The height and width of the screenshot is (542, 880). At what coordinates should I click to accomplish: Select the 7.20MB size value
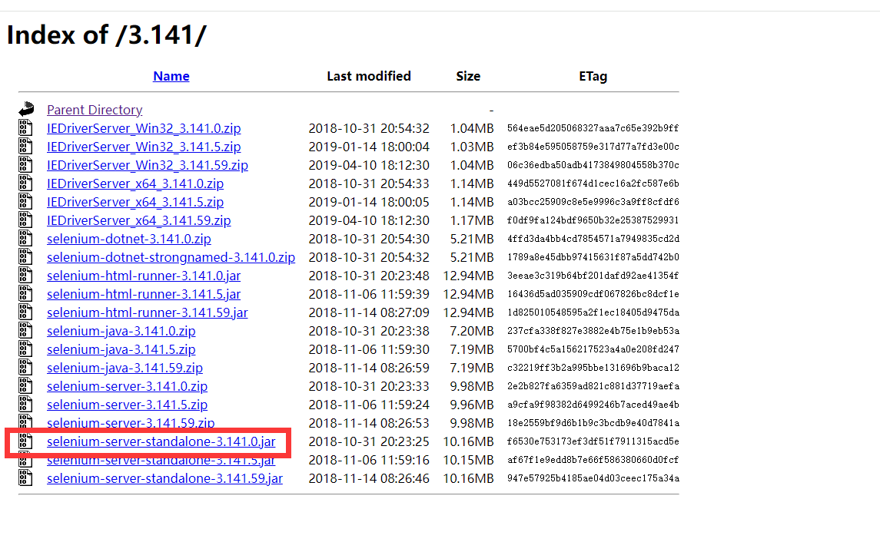tap(471, 331)
